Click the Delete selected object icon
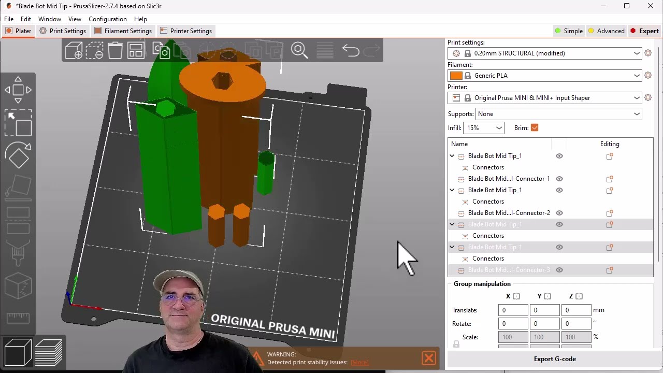Screen dimensions: 663x373 click(94, 50)
